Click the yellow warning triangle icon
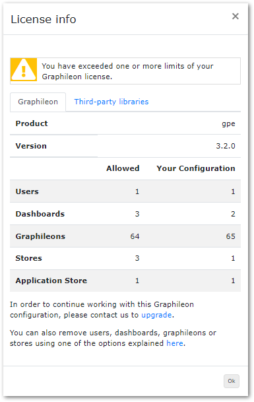Screen dimensions: 254x402 [x=24, y=69]
